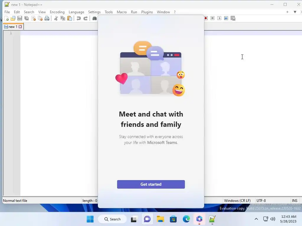Save the current file

[x=20, y=19]
